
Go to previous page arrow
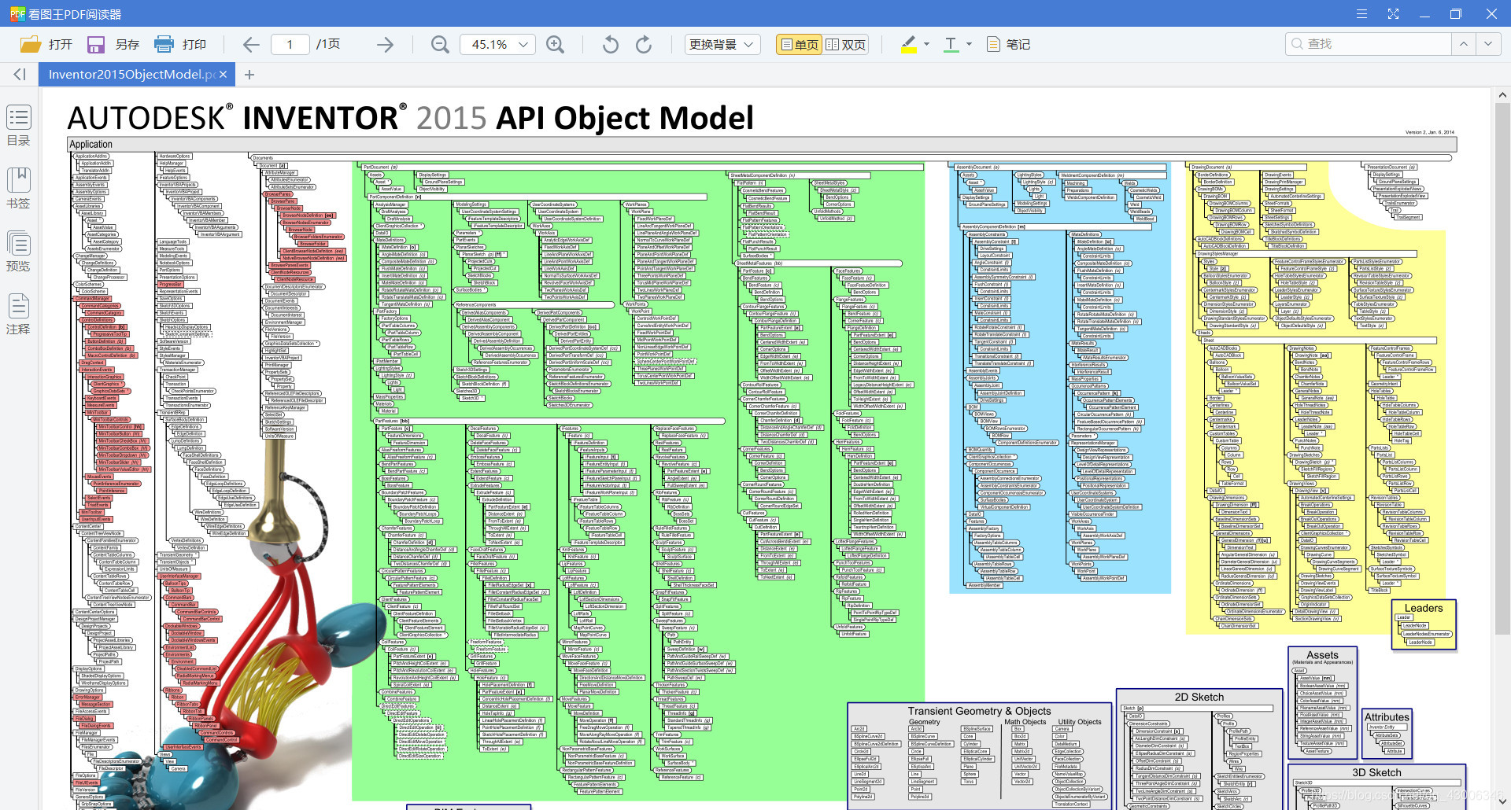click(x=251, y=45)
